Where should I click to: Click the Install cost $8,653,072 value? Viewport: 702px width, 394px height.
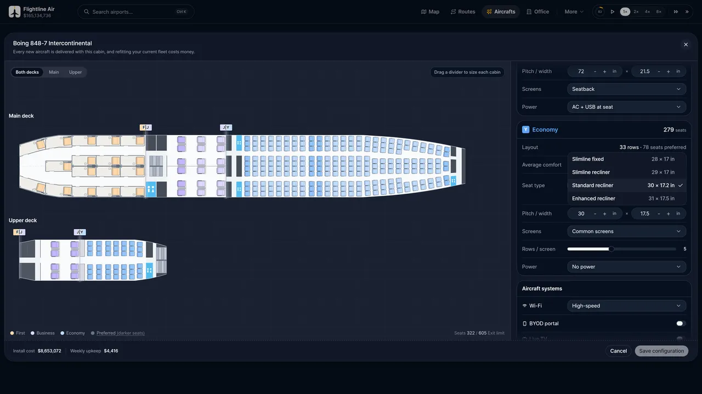pyautogui.click(x=49, y=351)
